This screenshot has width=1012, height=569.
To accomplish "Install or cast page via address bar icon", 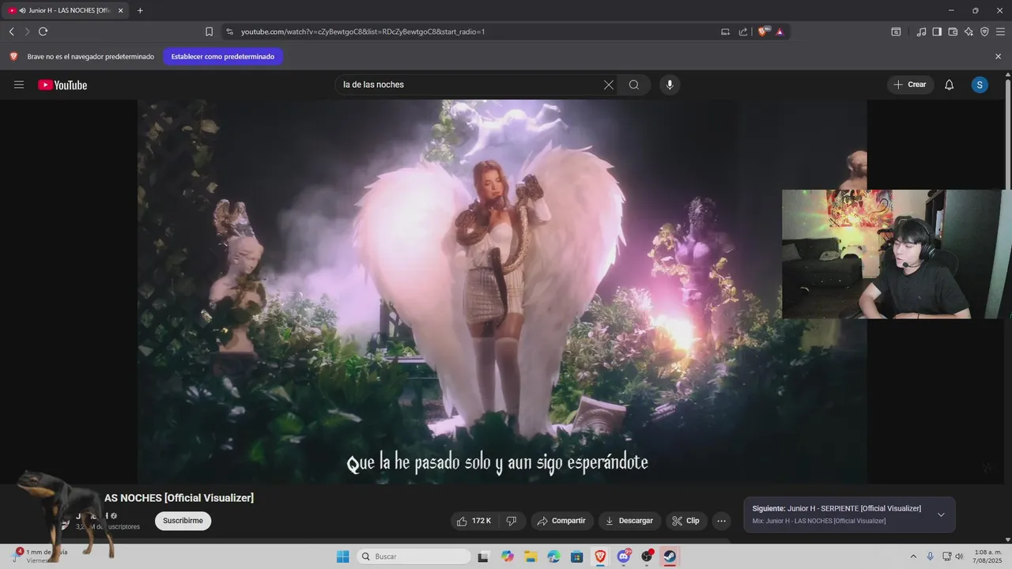I will pyautogui.click(x=725, y=32).
